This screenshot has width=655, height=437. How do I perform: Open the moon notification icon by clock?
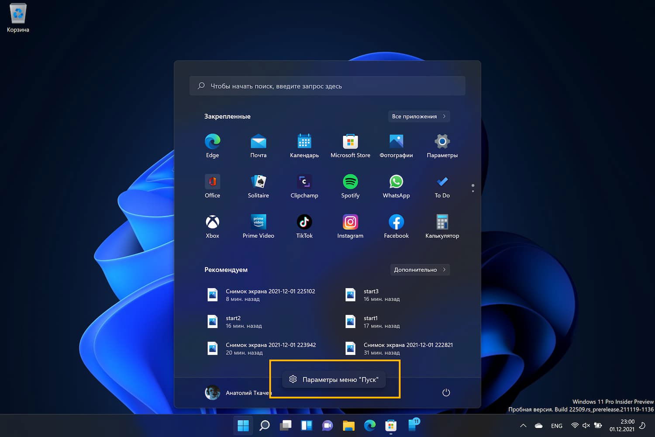(642, 426)
